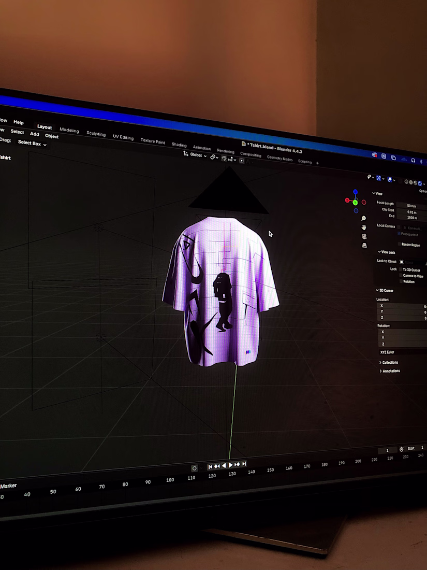This screenshot has height=570, width=427.
Task: Open the shading options dropdown arrow
Action: point(424,184)
